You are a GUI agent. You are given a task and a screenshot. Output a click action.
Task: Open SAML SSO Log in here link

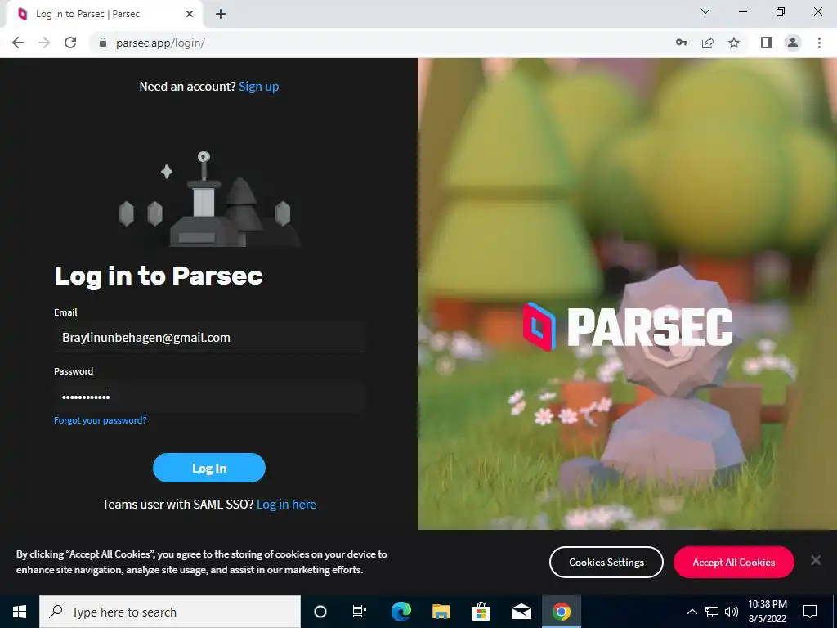[x=286, y=504]
